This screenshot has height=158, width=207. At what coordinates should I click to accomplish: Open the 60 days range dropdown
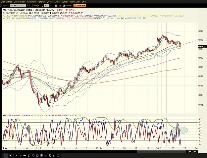point(38,6)
